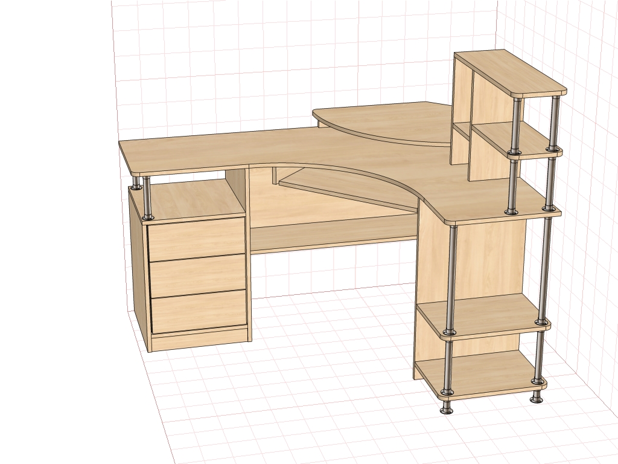
Task: Click the empty floor grid in front of desk
Action: click(x=302, y=399)
